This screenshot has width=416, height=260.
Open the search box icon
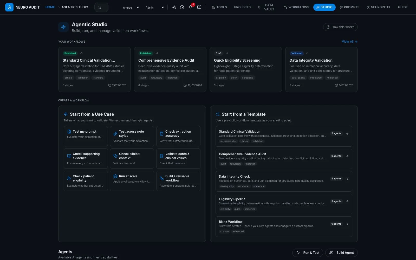click(x=99, y=7)
